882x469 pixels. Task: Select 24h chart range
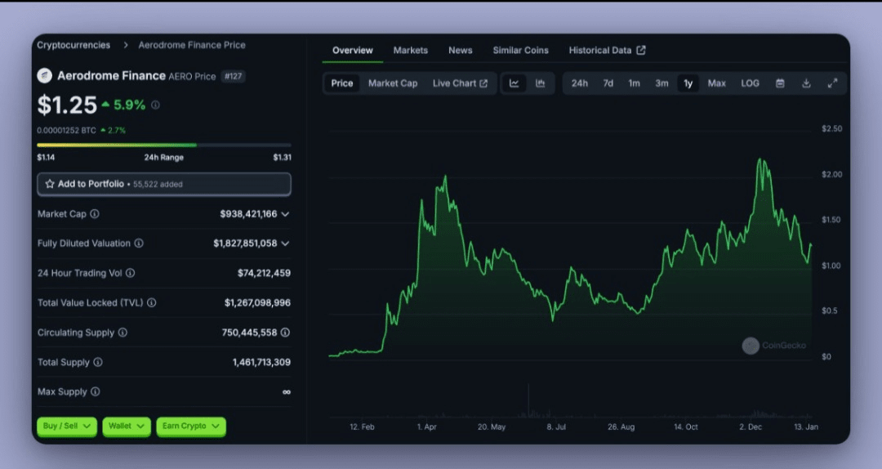(x=579, y=83)
